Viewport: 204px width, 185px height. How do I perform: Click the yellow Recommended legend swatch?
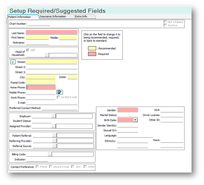92,48
